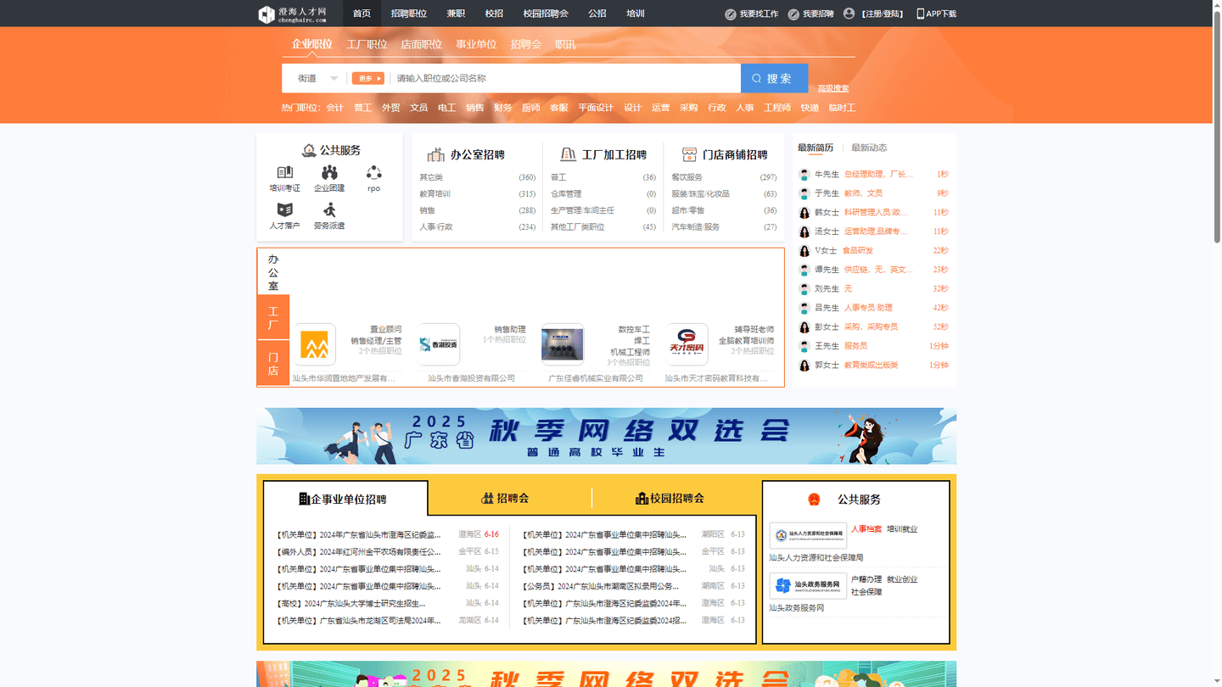The height and width of the screenshot is (687, 1222).
Task: Click the phone icon for APP下载
Action: tap(921, 14)
